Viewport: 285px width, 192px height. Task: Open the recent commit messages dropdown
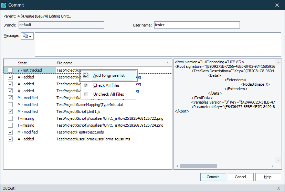27,36
